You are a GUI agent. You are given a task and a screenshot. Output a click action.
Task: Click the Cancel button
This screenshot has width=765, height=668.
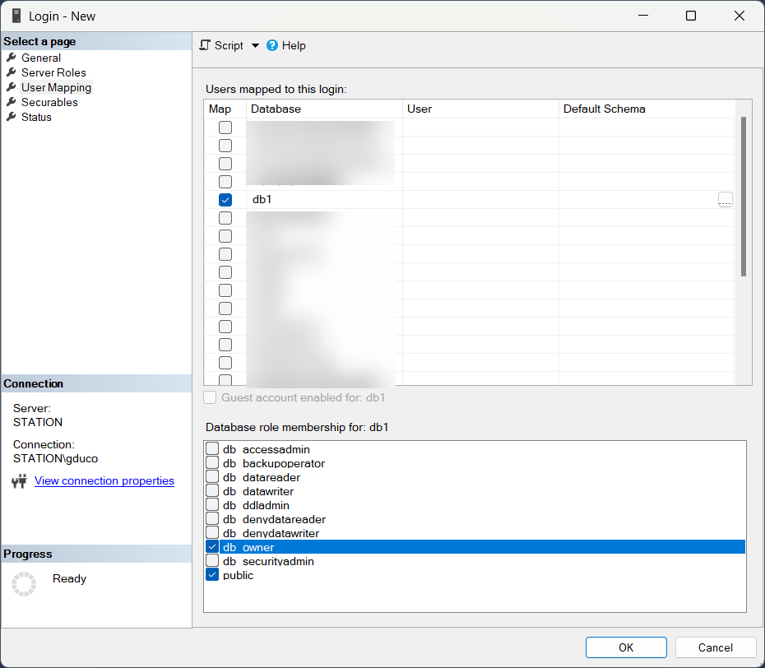point(716,647)
